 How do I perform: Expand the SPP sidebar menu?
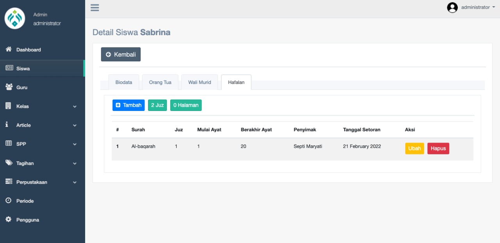tap(75, 144)
